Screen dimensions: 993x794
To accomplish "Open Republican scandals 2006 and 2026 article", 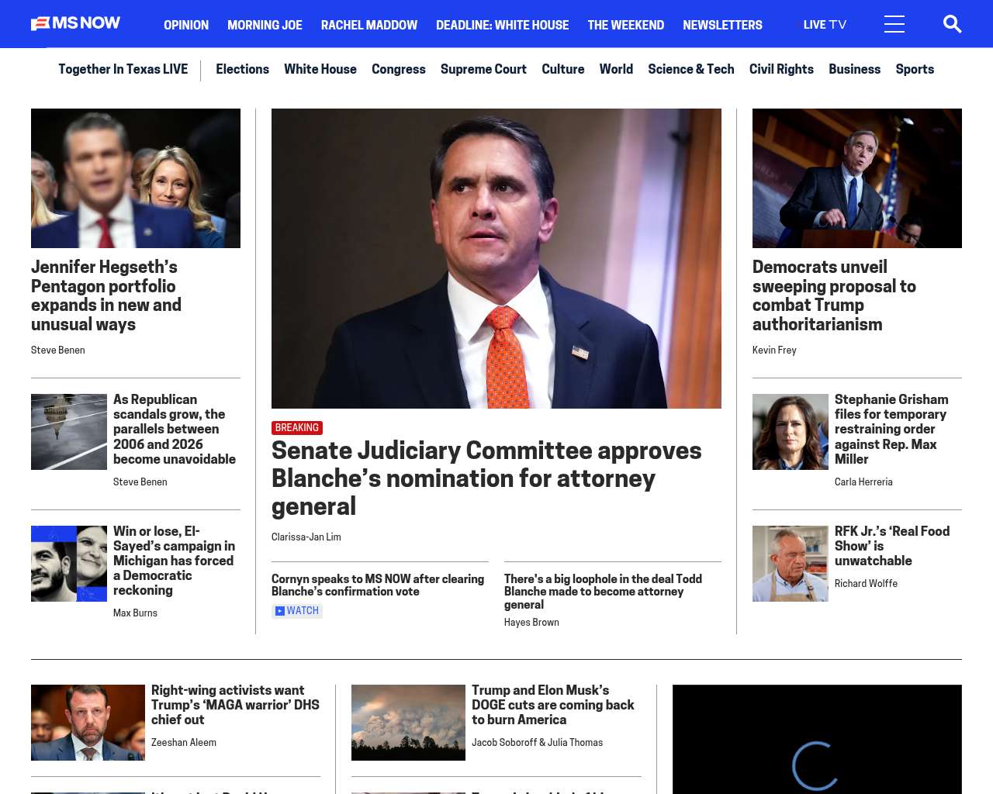I will 175,429.
